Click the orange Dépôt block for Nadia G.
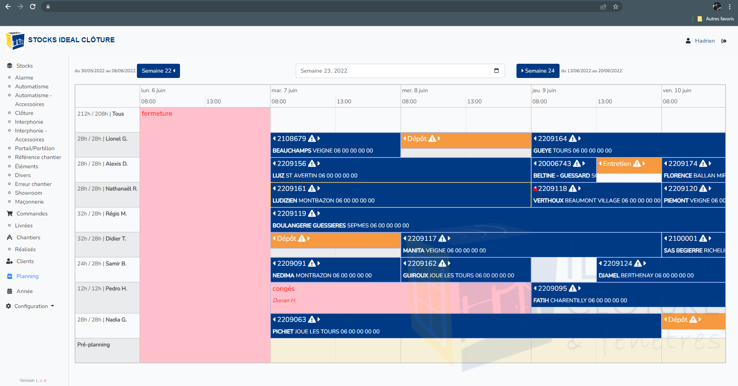 (693, 322)
